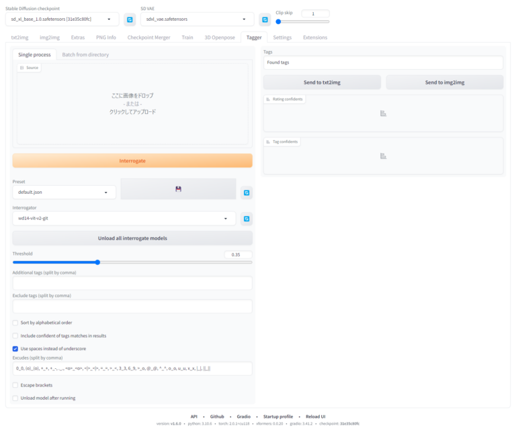Save preset with the floppy disk button
Screen dimensions: 516x432
pos(178,189)
